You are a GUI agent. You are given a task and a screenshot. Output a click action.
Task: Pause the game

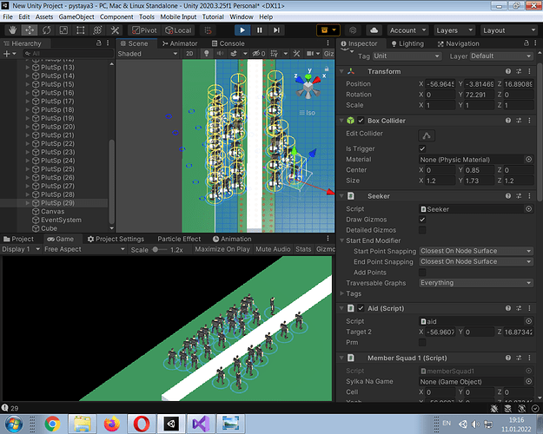(260, 30)
